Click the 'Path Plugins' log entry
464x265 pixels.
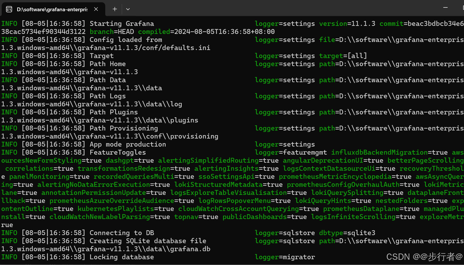(x=114, y=112)
